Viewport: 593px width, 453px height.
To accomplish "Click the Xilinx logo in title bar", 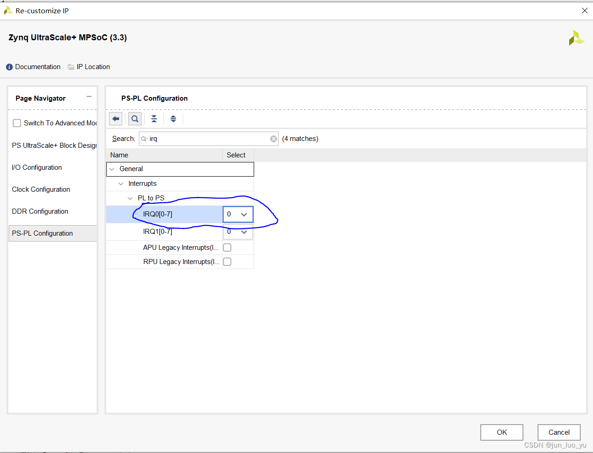I will pyautogui.click(x=8, y=11).
